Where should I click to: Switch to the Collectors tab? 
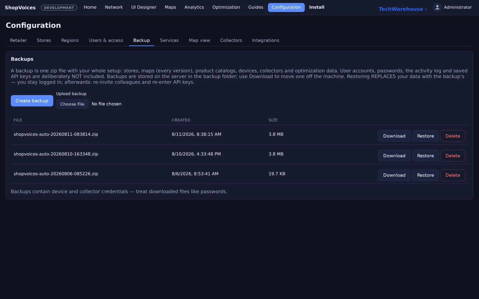[x=231, y=40]
